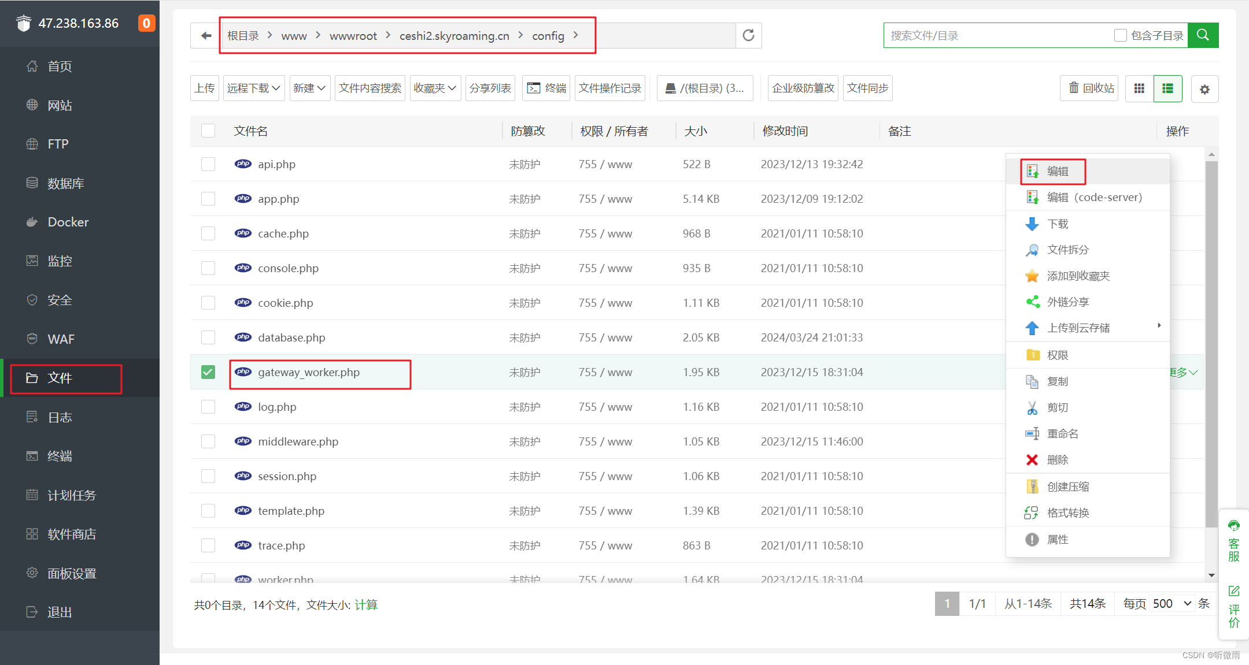Open 文件操作记录 button

[x=610, y=88]
